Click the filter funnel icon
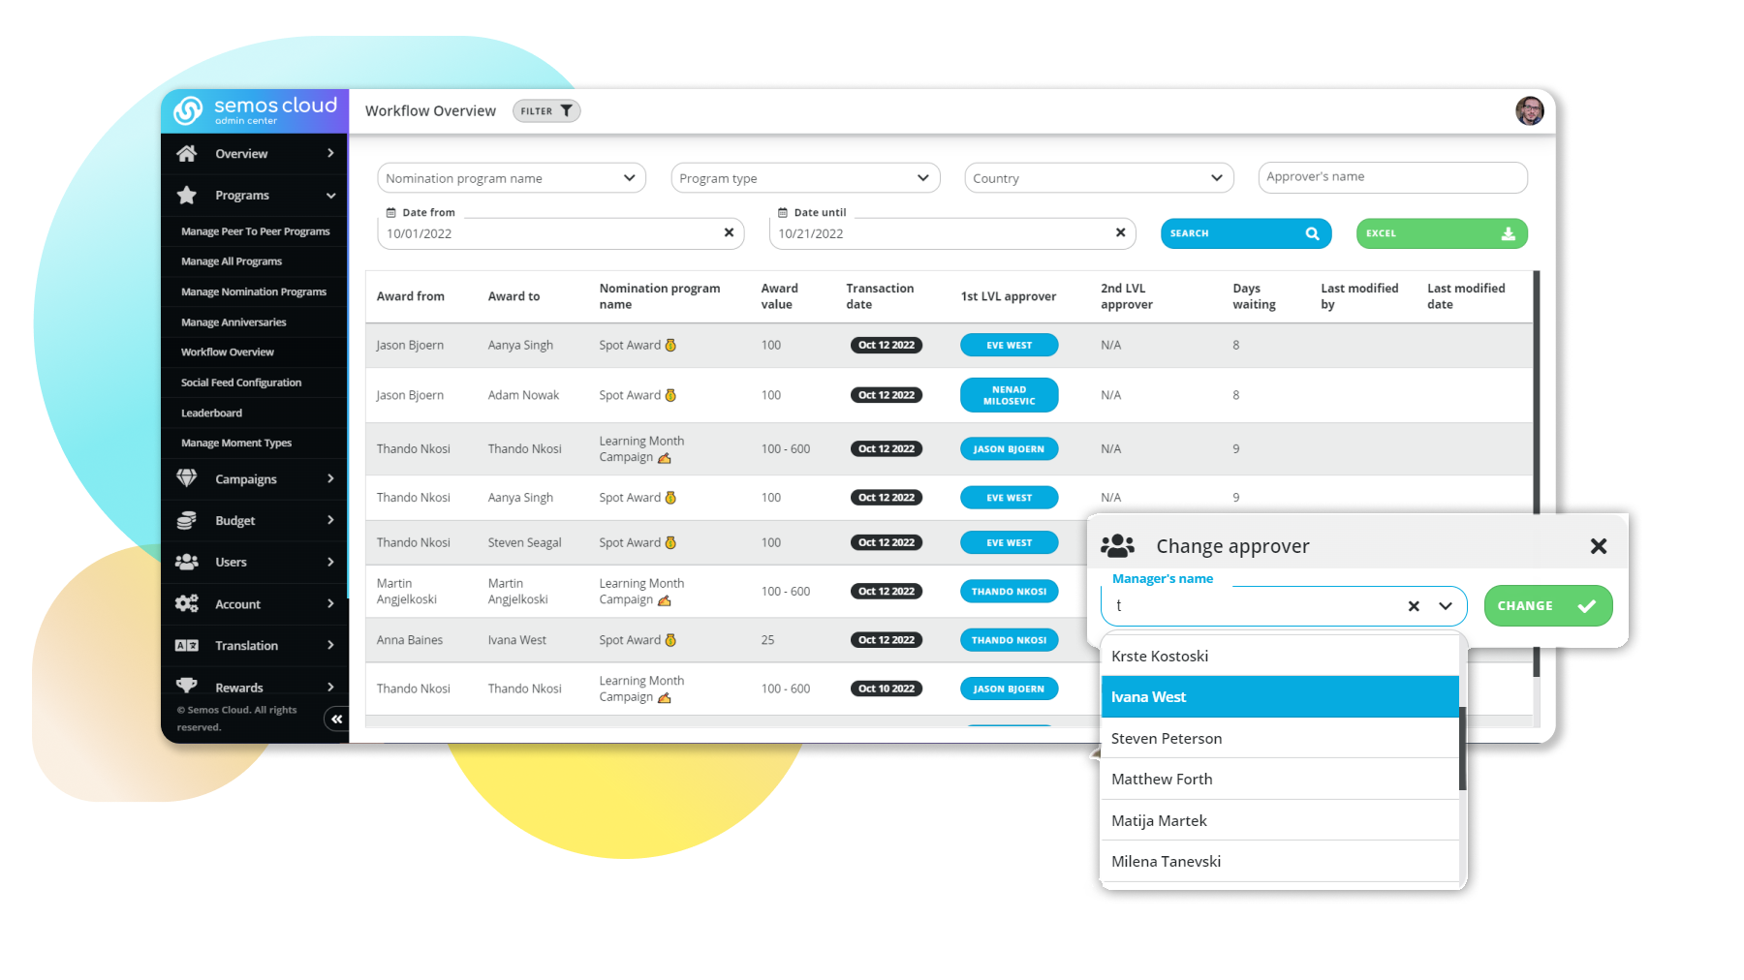Viewport: 1744px width, 980px height. 567,110
